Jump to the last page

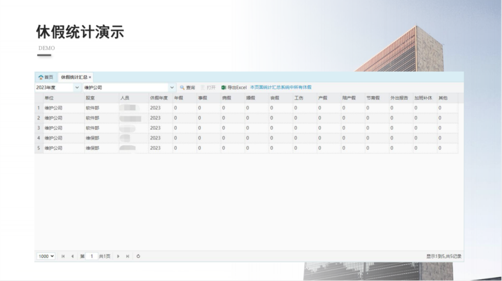(x=128, y=256)
